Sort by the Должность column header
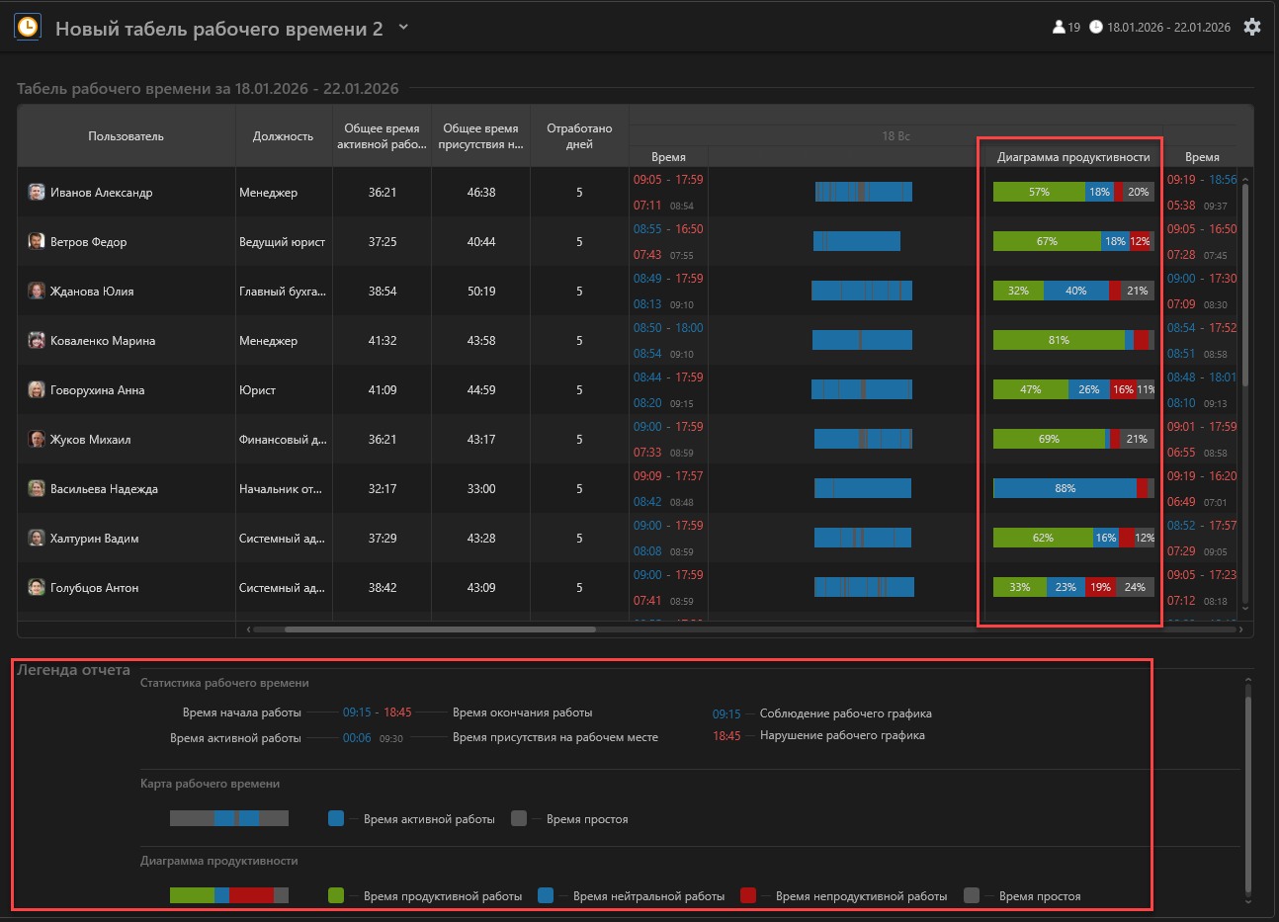Screen dimensions: 1279x922 click(x=283, y=136)
